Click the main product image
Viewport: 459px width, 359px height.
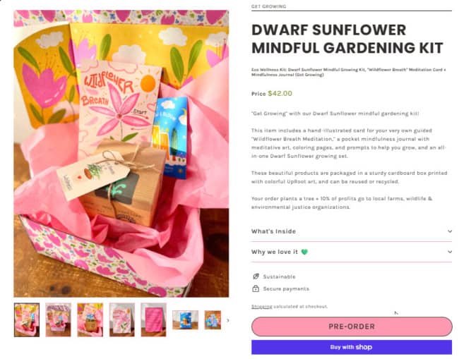pyautogui.click(x=121, y=154)
